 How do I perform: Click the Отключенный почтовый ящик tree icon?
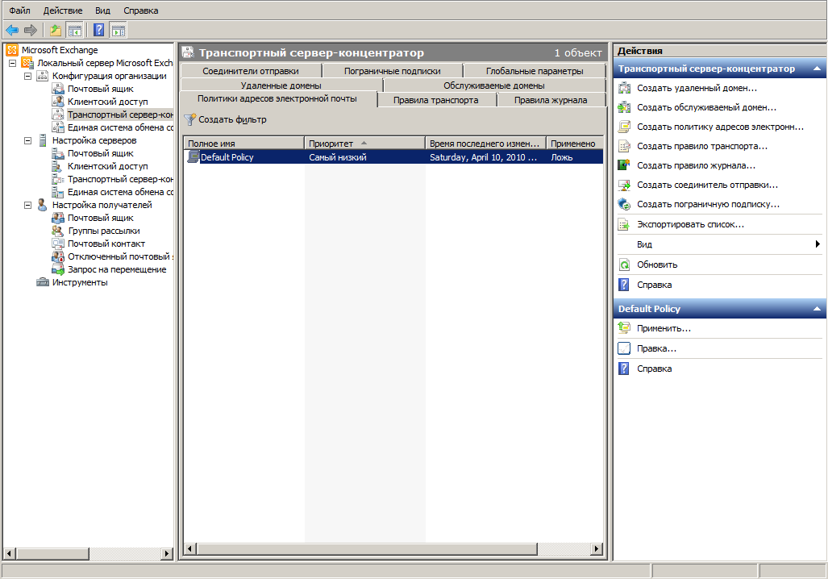coord(57,256)
